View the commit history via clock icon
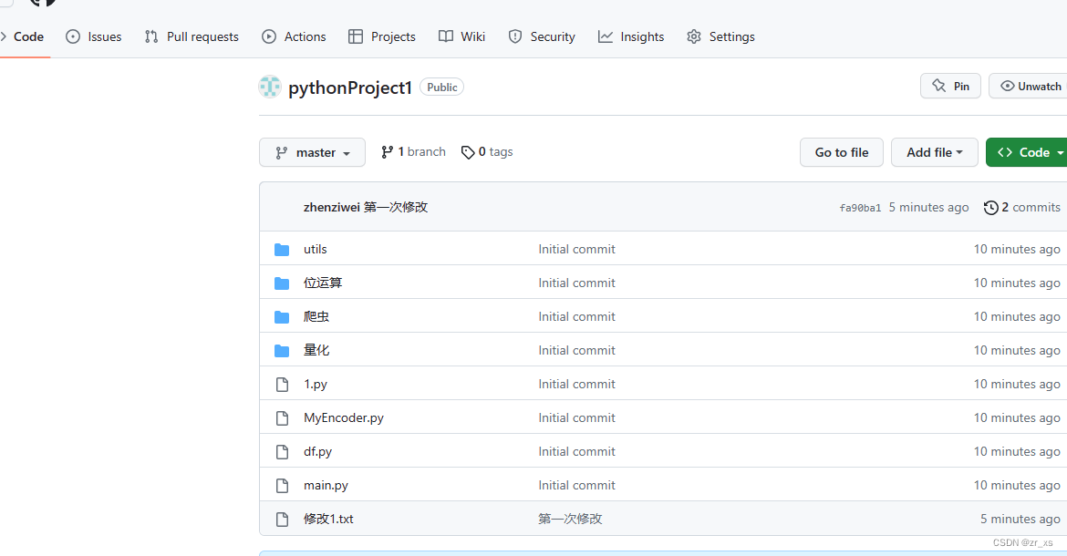This screenshot has width=1067, height=556. tap(992, 207)
